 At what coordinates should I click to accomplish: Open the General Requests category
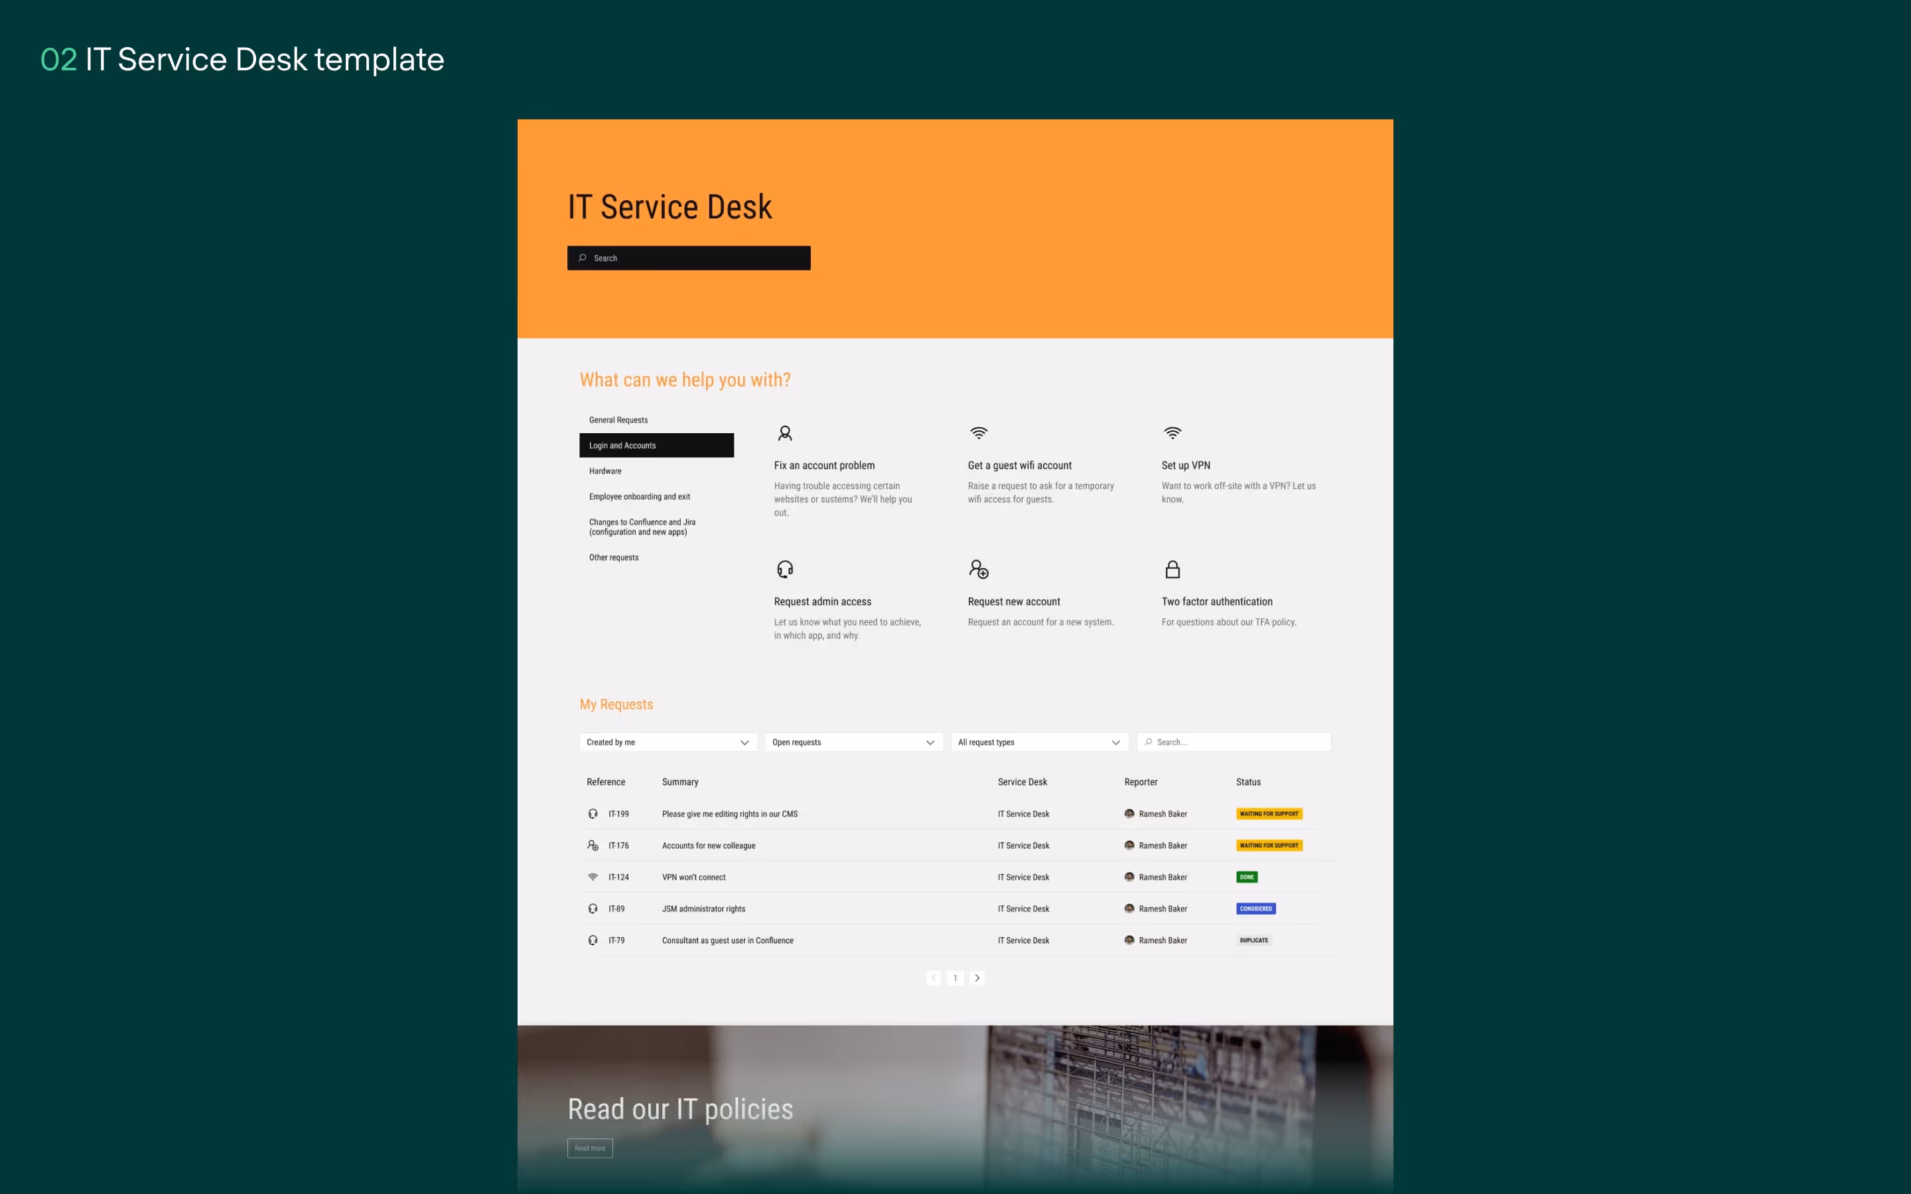click(x=618, y=420)
